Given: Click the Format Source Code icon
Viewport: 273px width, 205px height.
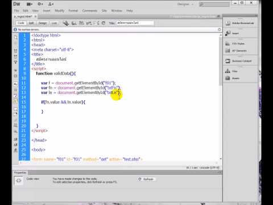Looking at the screenshot, I should pos(15,150).
